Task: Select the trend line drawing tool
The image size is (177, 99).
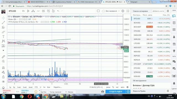Action: point(3,23)
